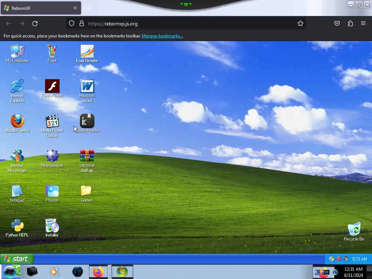Select the Installer desktop icon
Screen dimensions: 372x279
52,228
